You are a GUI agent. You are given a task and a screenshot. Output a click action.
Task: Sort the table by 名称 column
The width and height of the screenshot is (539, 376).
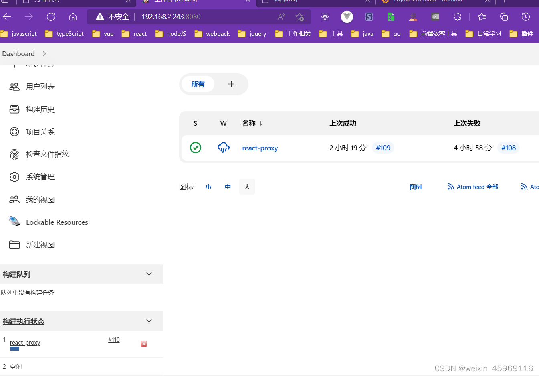coord(252,123)
